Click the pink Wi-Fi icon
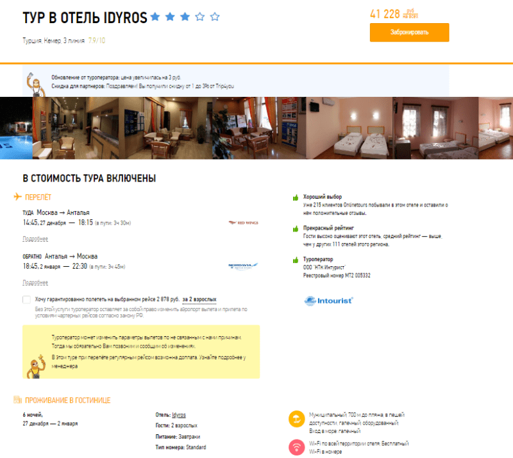513x458 pixels. pos(297,447)
